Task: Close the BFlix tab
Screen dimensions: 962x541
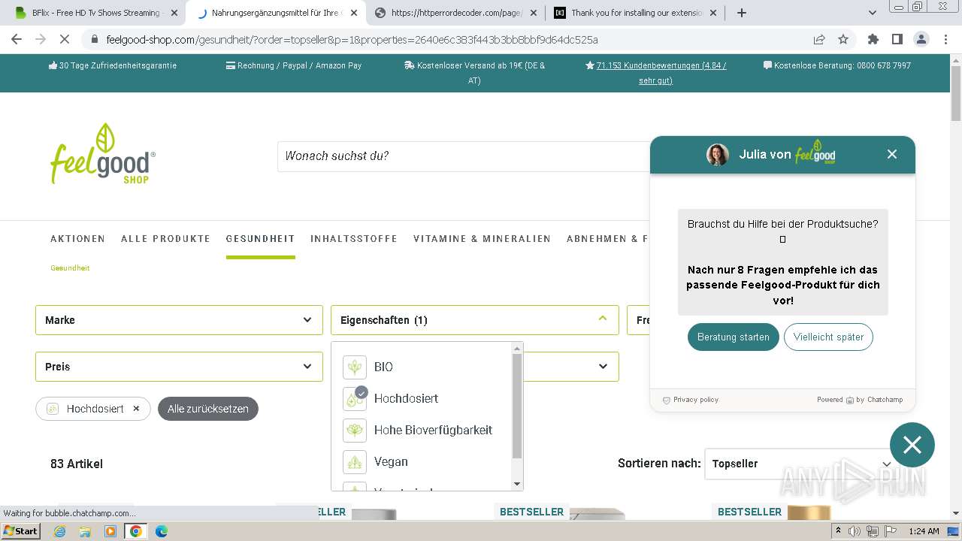Action: pyautogui.click(x=174, y=13)
